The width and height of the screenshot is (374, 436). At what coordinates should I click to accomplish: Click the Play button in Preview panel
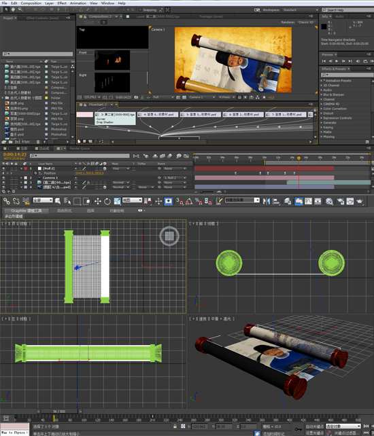(x=337, y=61)
